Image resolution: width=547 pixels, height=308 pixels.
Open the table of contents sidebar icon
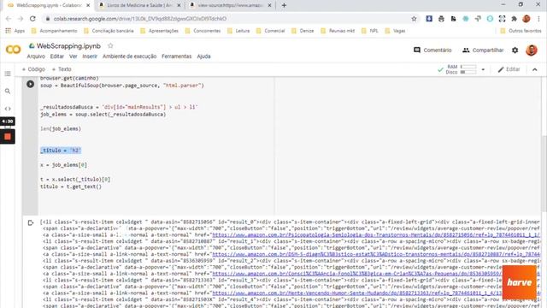8,74
